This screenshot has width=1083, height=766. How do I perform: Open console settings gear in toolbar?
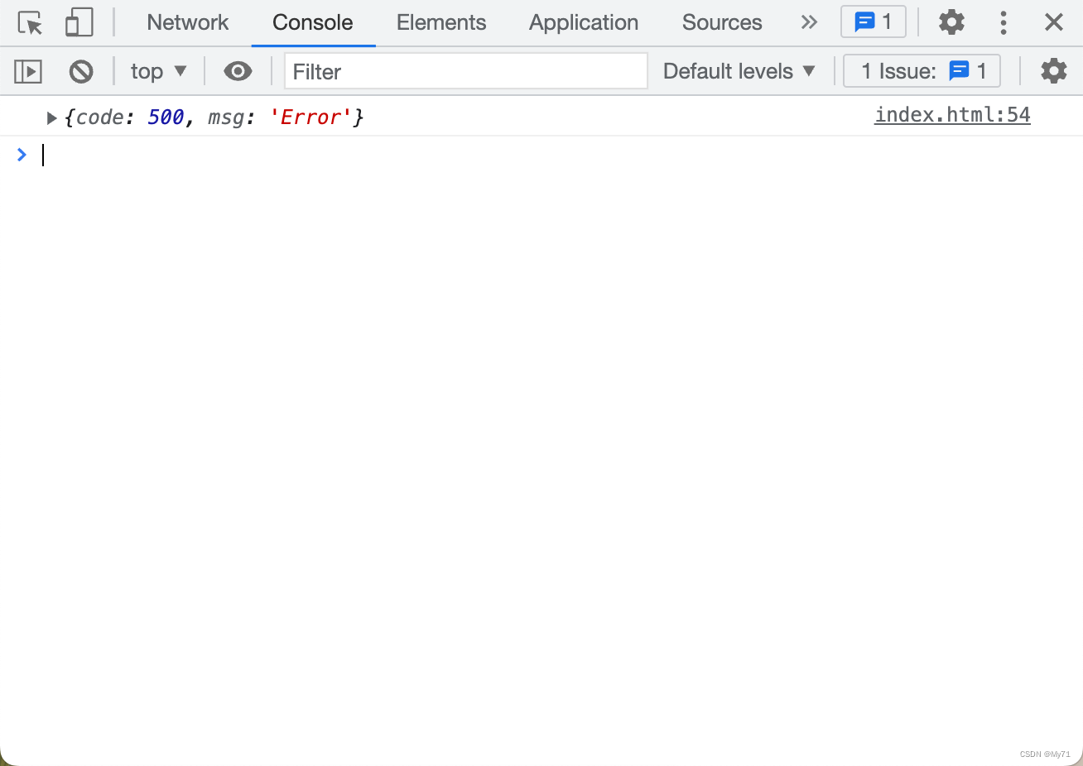tap(1053, 71)
